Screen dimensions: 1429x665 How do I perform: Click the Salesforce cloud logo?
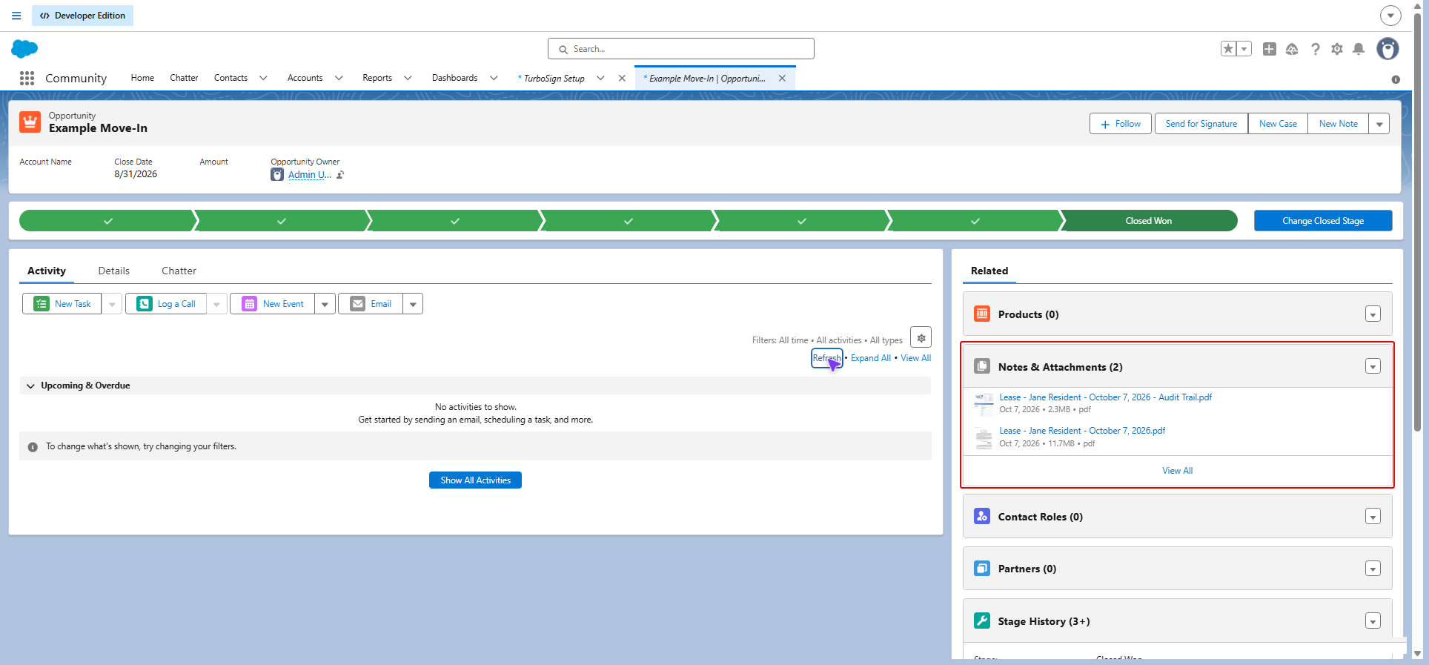point(24,49)
